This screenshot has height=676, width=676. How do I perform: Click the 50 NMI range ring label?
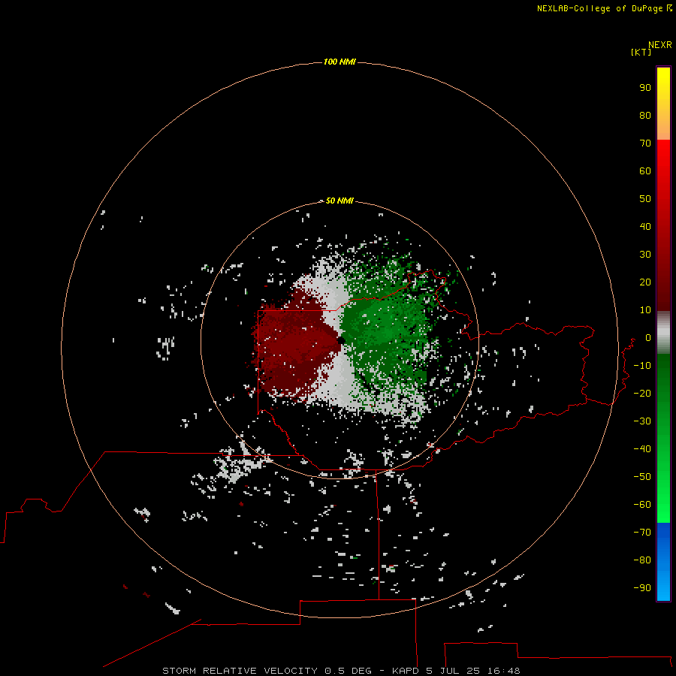coord(340,201)
